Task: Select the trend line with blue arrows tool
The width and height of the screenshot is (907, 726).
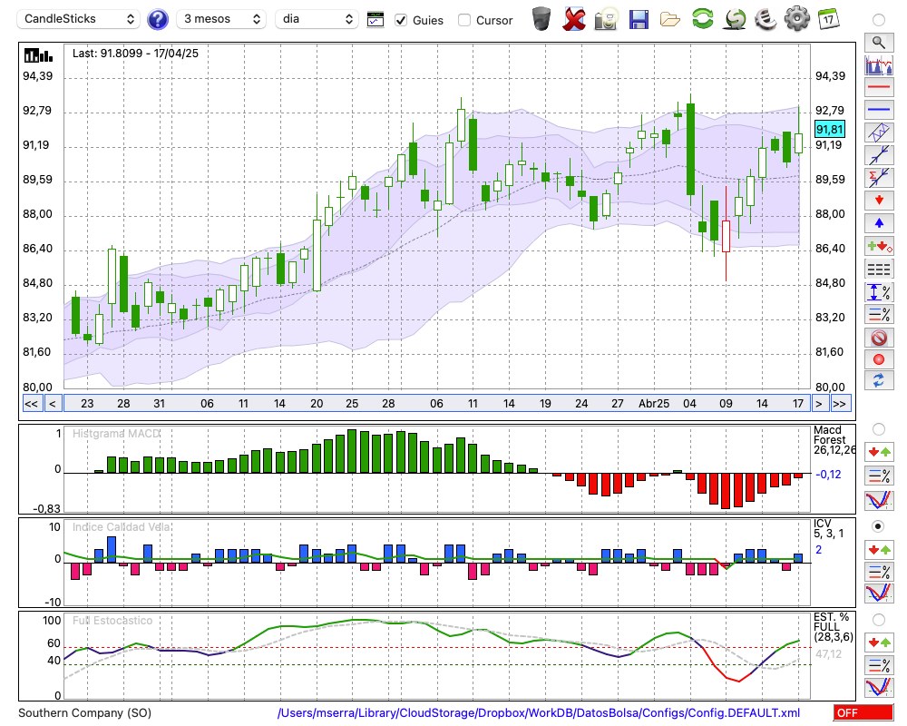Action: click(x=879, y=155)
